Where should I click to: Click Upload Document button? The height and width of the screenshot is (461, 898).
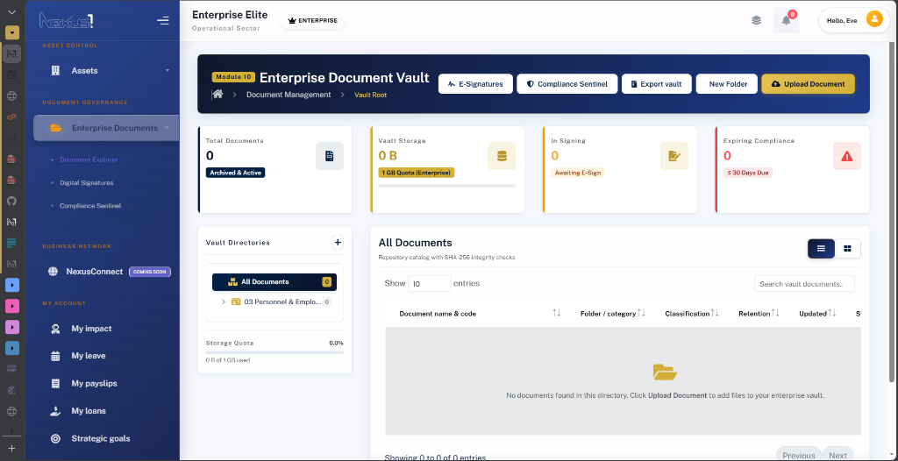click(x=808, y=83)
